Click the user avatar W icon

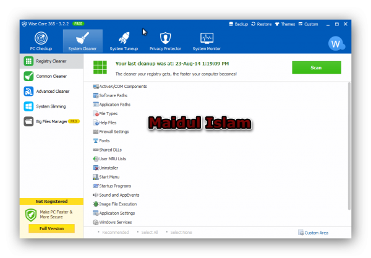[336, 43]
